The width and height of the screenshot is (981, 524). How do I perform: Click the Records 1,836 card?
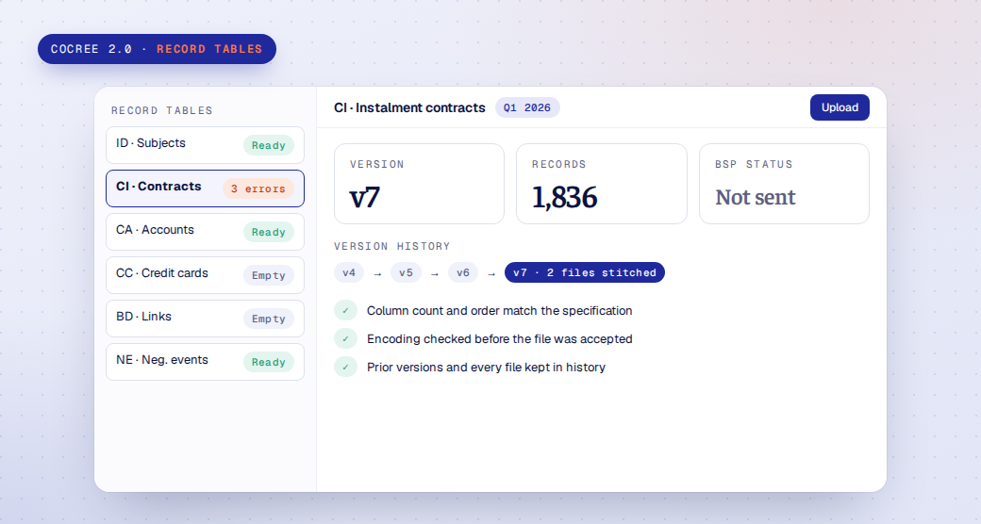coord(602,184)
